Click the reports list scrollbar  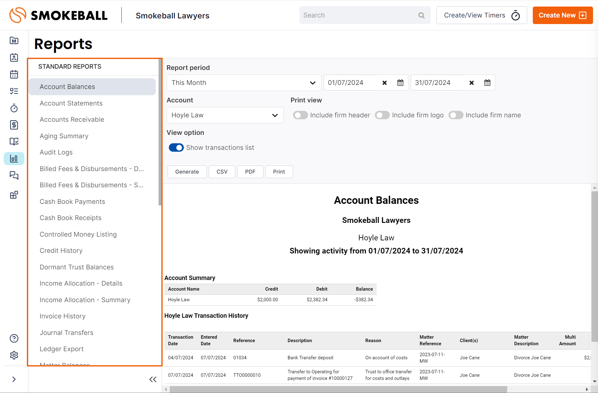coord(160,132)
